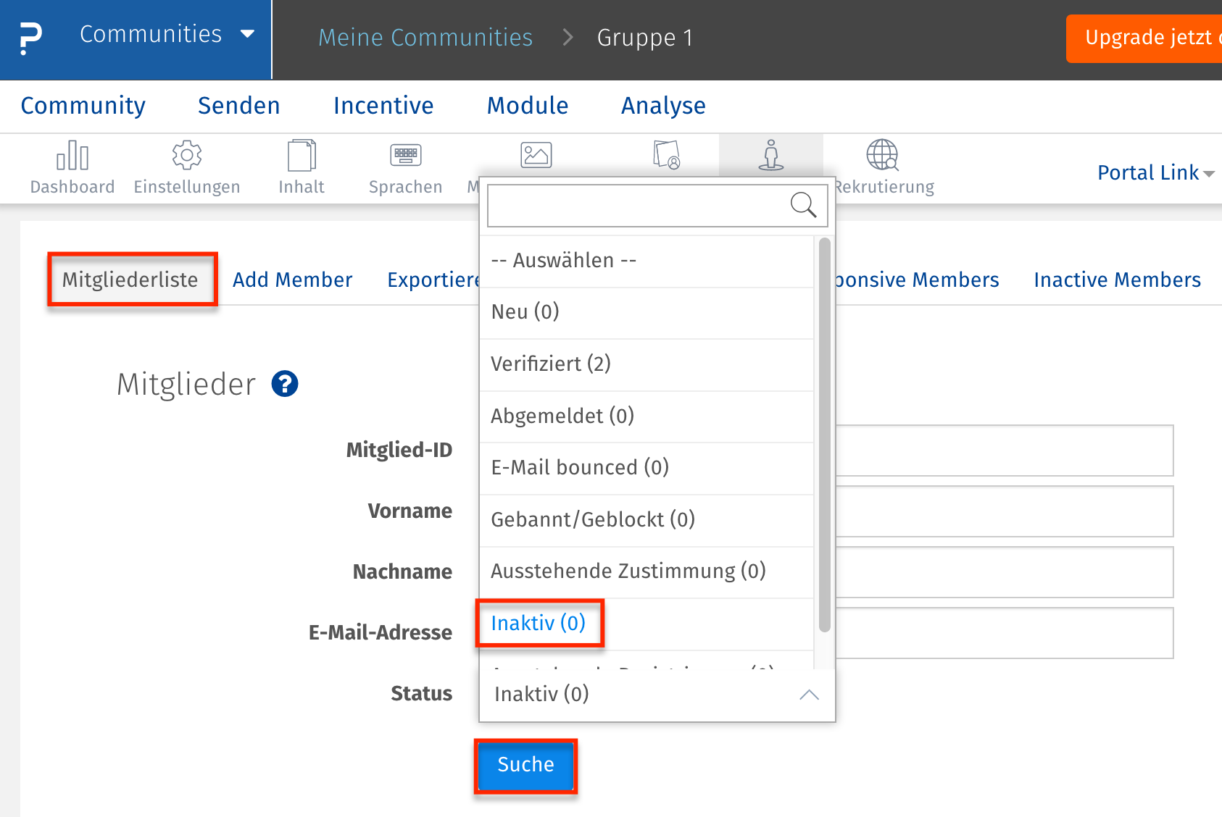Screen dimensions: 1222x817
Task: Open the Sprachen keyboard icon
Action: point(406,156)
